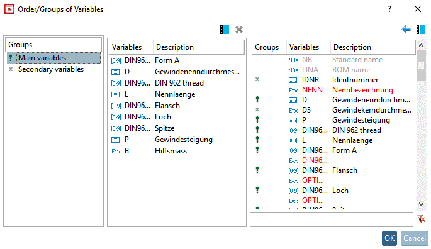Close the Order/Groups of Variables dialog
The image size is (431, 249).
pos(418,9)
